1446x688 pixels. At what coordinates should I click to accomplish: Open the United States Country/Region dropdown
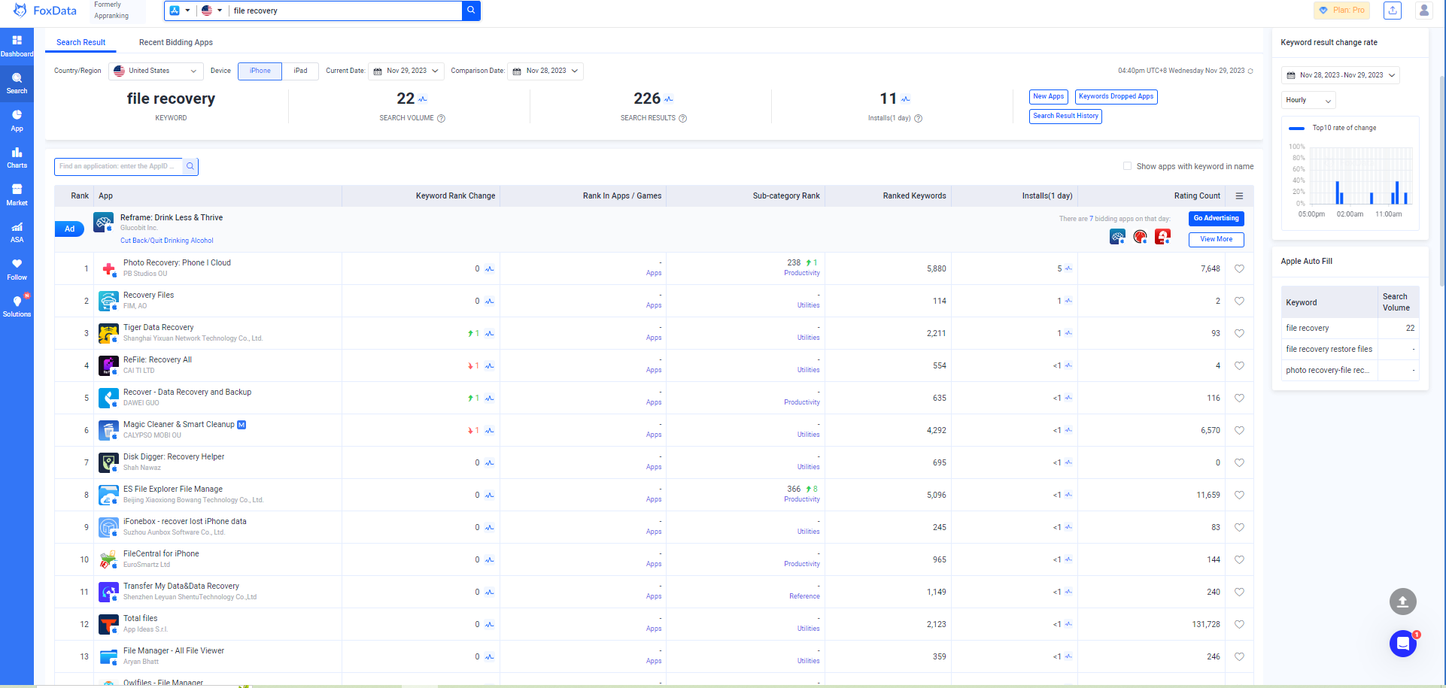click(x=156, y=71)
